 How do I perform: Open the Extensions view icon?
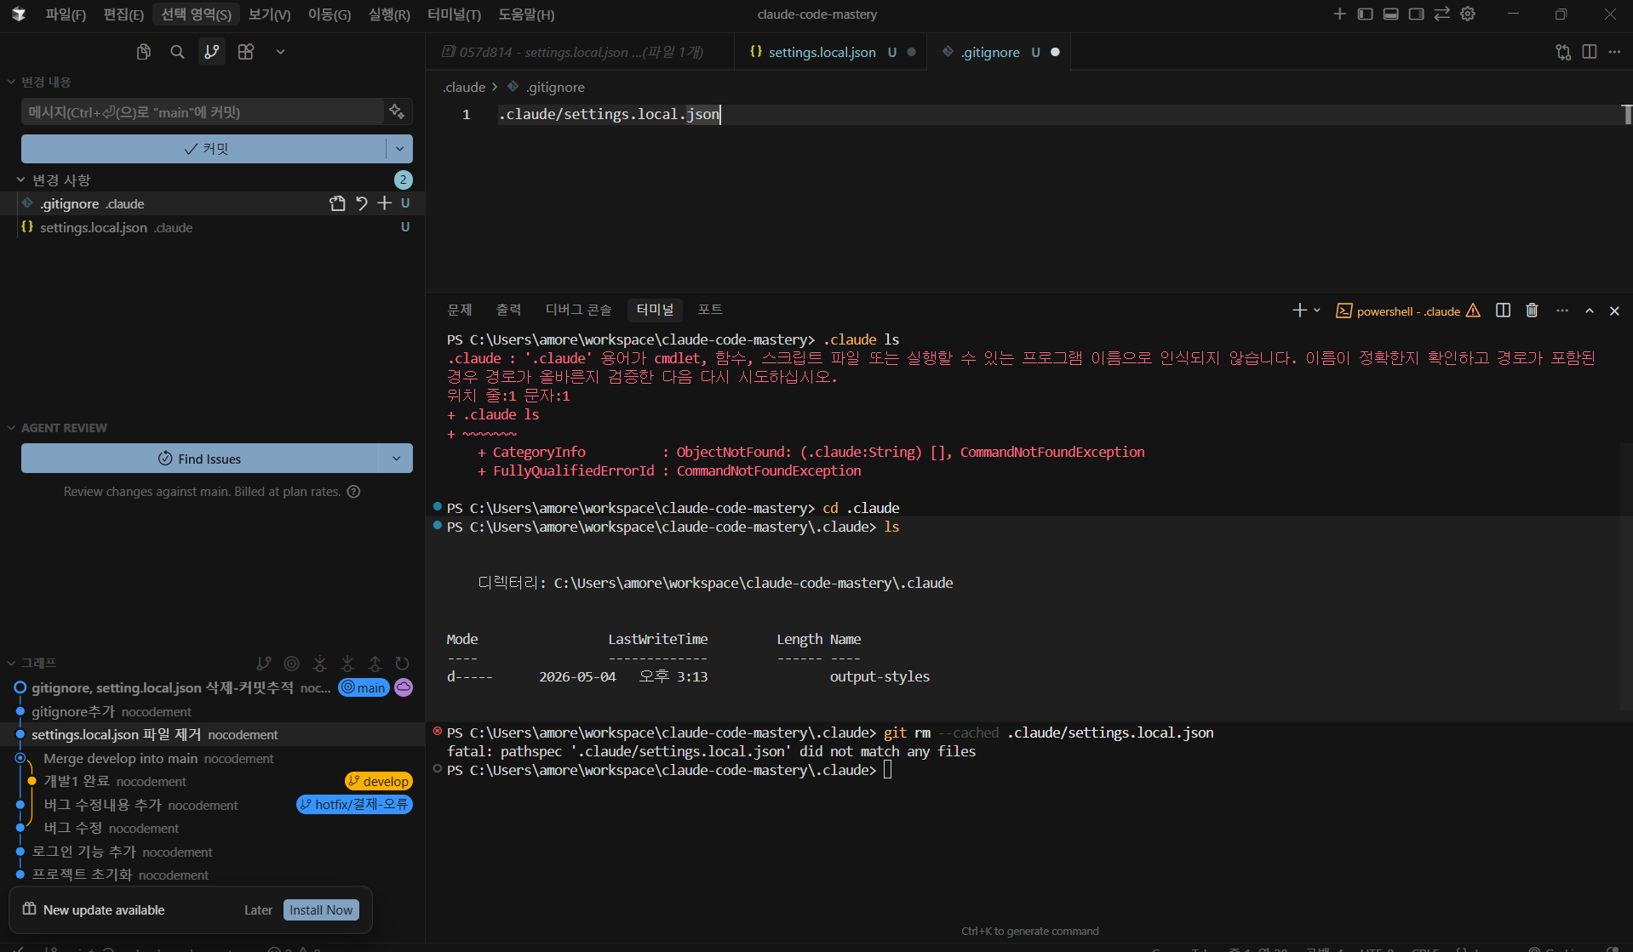tap(246, 52)
